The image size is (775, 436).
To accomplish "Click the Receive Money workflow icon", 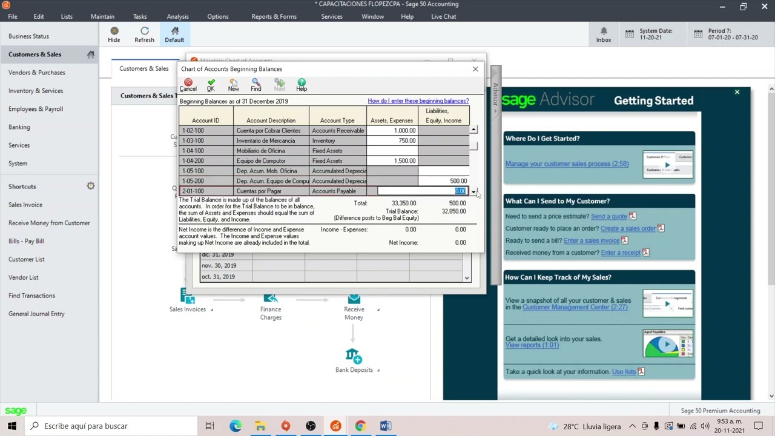I will click(x=354, y=297).
